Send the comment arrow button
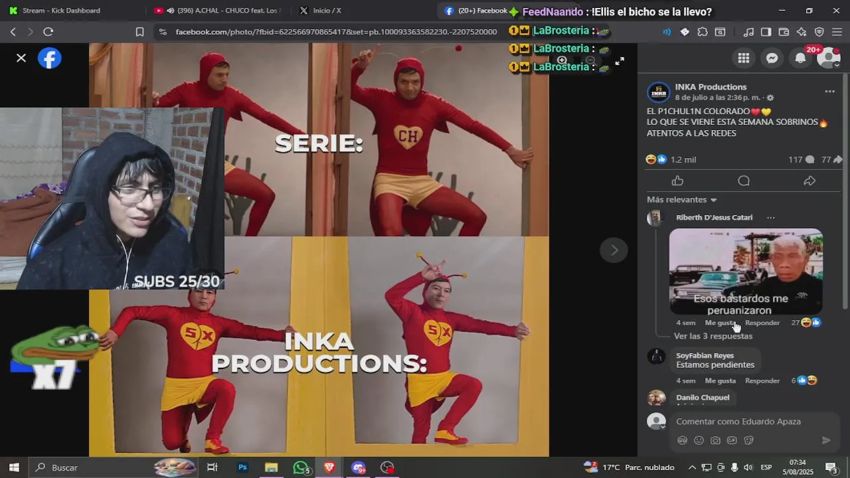The height and width of the screenshot is (478, 850). (x=826, y=440)
